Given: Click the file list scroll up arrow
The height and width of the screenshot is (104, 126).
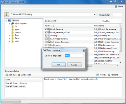Looking at the screenshot, I should pos(120,25).
